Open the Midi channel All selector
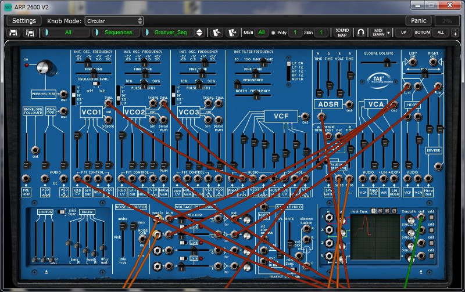Image resolution: width=465 pixels, height=292 pixels. click(x=261, y=33)
